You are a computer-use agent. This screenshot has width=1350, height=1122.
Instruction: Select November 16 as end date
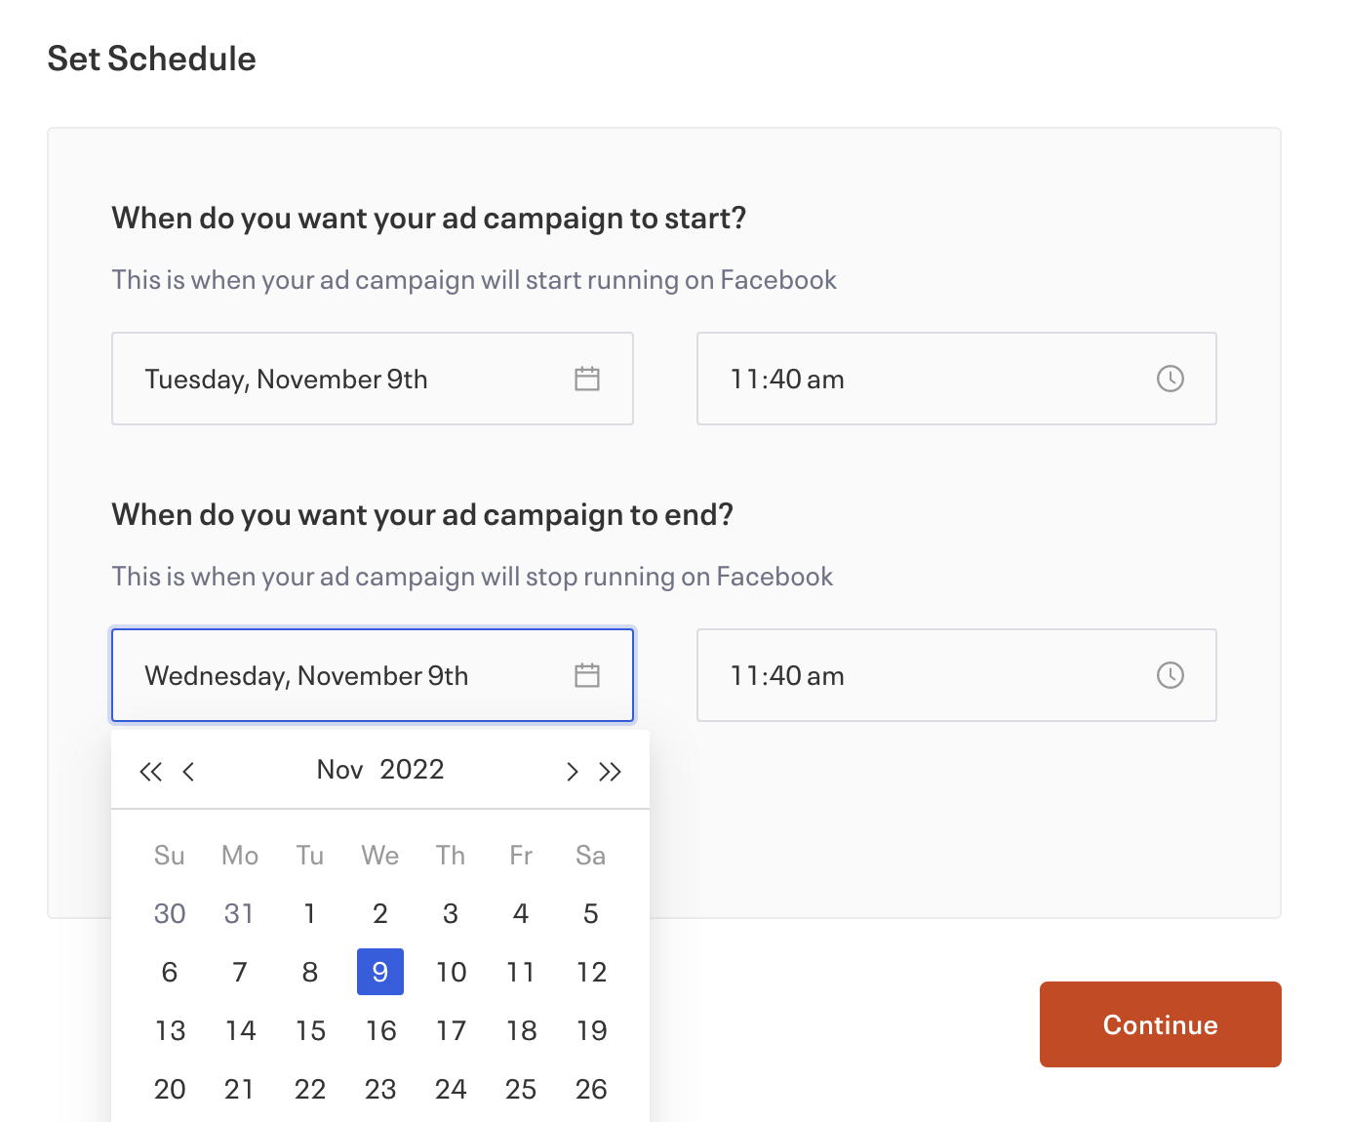380,1030
